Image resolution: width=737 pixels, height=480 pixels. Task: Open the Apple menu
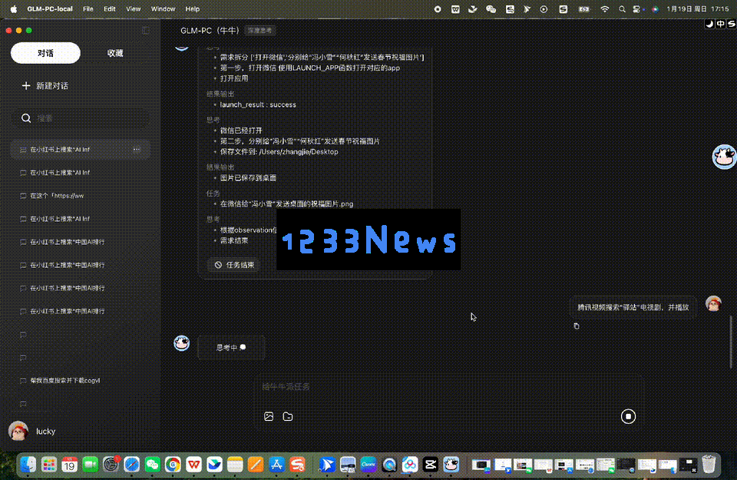click(13, 9)
